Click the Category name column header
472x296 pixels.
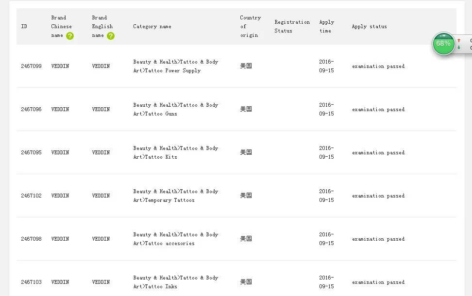pyautogui.click(x=152, y=27)
